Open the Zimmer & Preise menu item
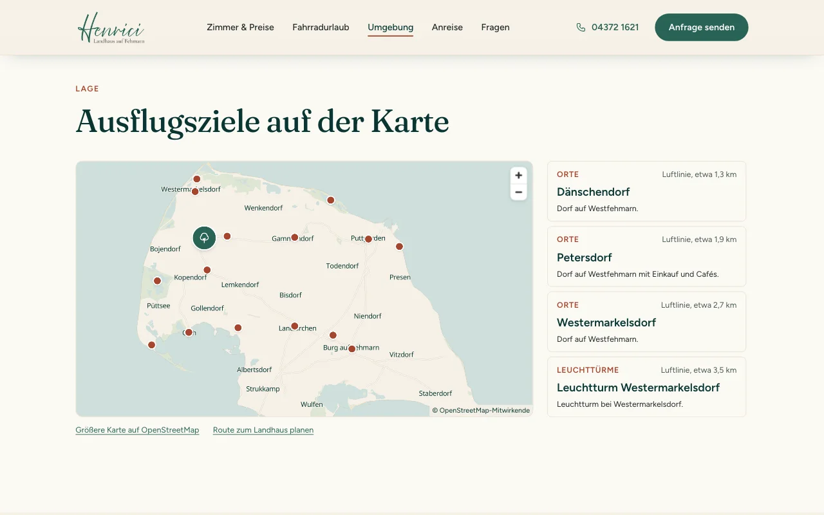Image resolution: width=824 pixels, height=515 pixels. [x=240, y=28]
